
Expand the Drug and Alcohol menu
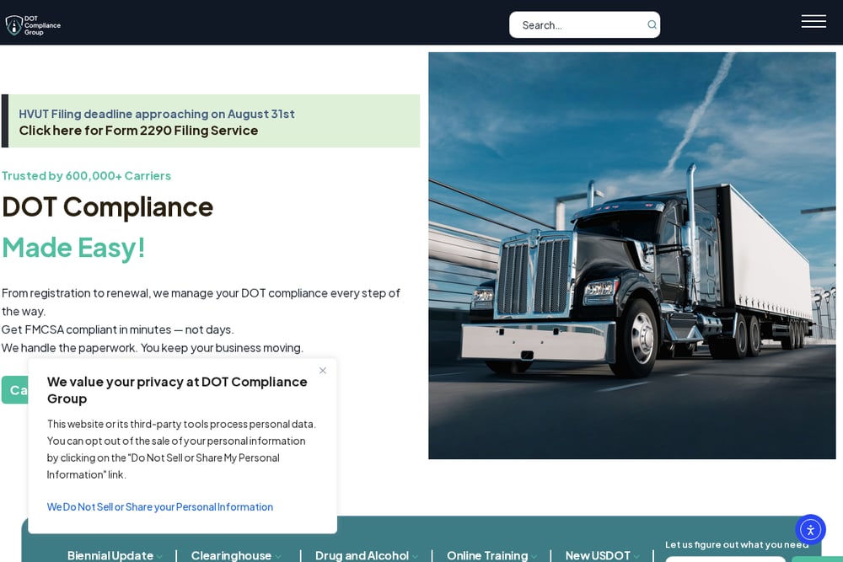pyautogui.click(x=366, y=555)
